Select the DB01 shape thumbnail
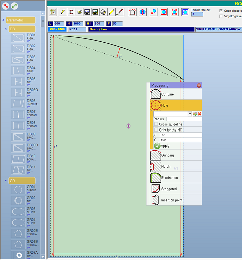The width and height of the screenshot is (242, 260). tap(18, 38)
